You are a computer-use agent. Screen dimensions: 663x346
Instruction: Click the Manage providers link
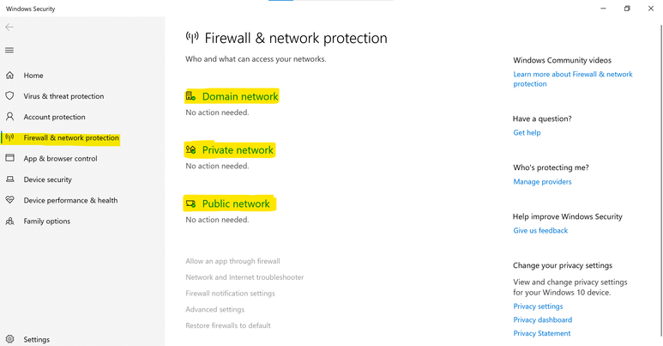tap(542, 182)
